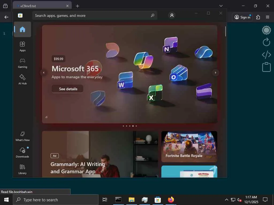Go back with the back arrow
This screenshot has width=274, height=205.
6,17
